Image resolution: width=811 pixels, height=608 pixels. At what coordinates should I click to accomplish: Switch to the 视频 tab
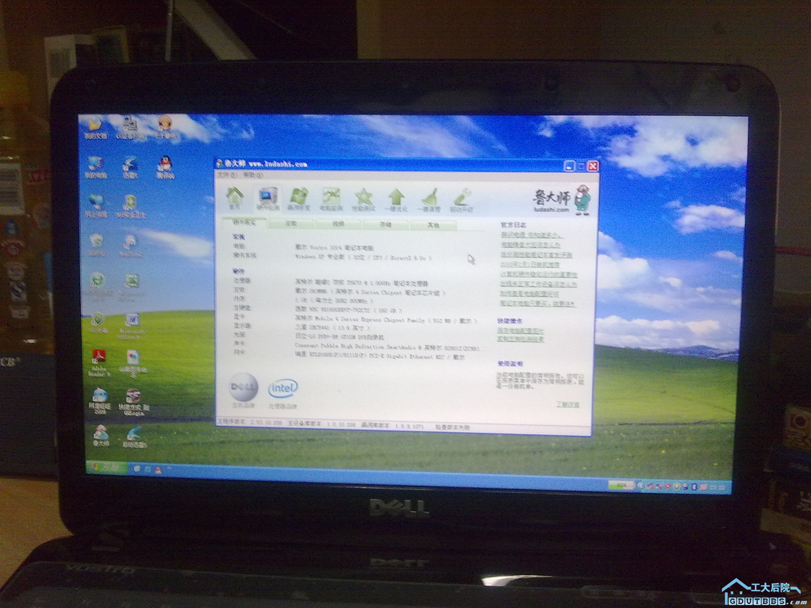pyautogui.click(x=338, y=224)
